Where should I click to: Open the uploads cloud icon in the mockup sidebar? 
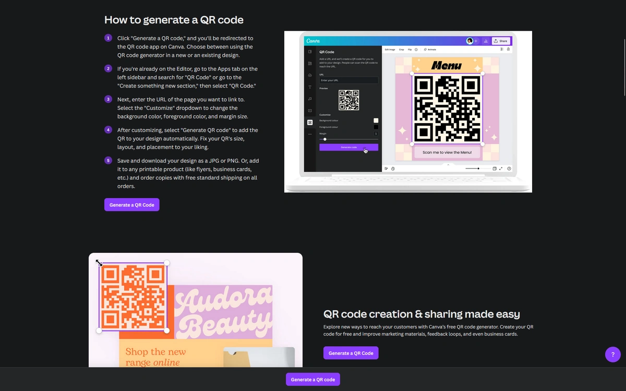310,75
